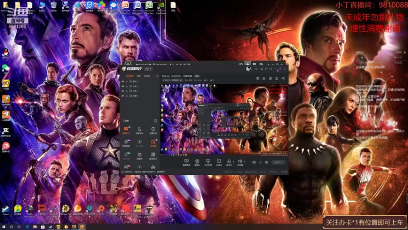Hide the 文本 2 source with its eye icon
Screen dimensions: 408x230
(123, 86)
